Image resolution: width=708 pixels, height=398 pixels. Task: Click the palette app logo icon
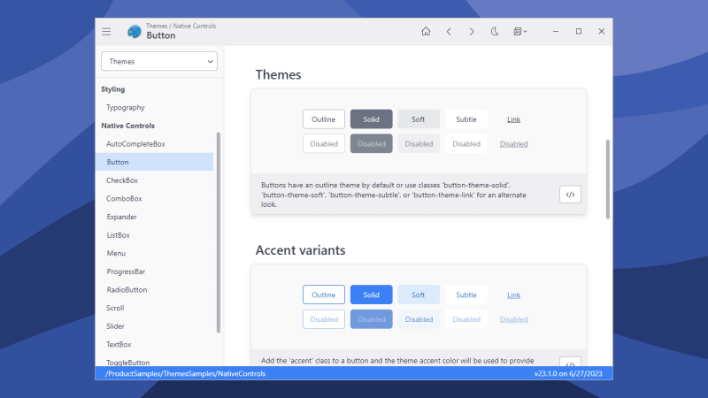point(135,32)
